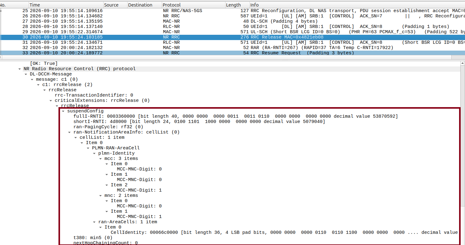The height and width of the screenshot is (245, 465).
Task: Select packet 28 RLC-NR row
Action: [232, 26]
